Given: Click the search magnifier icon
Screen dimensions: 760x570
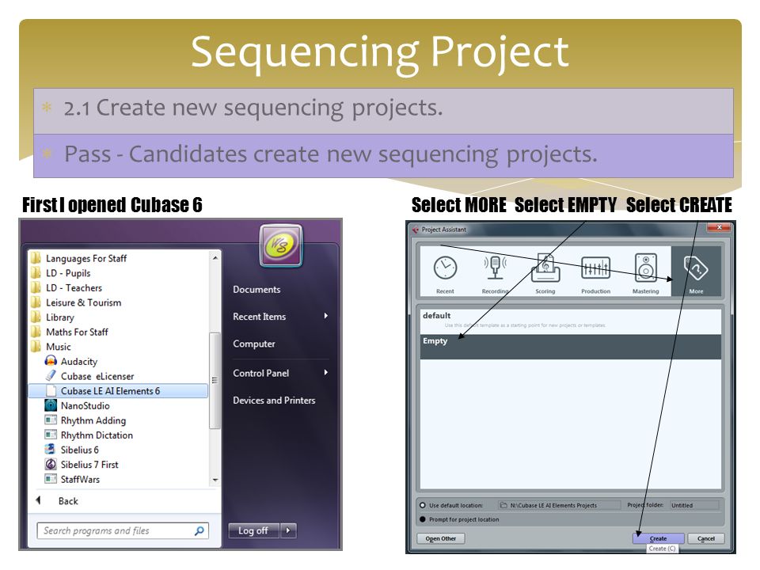Looking at the screenshot, I should click(x=199, y=530).
